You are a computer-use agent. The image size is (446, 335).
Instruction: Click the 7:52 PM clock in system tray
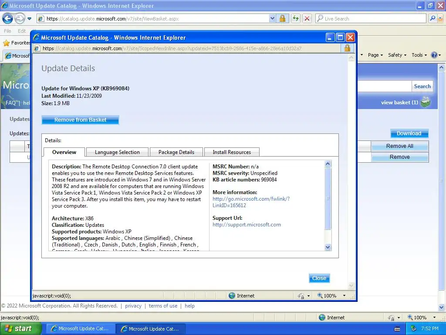point(430,329)
